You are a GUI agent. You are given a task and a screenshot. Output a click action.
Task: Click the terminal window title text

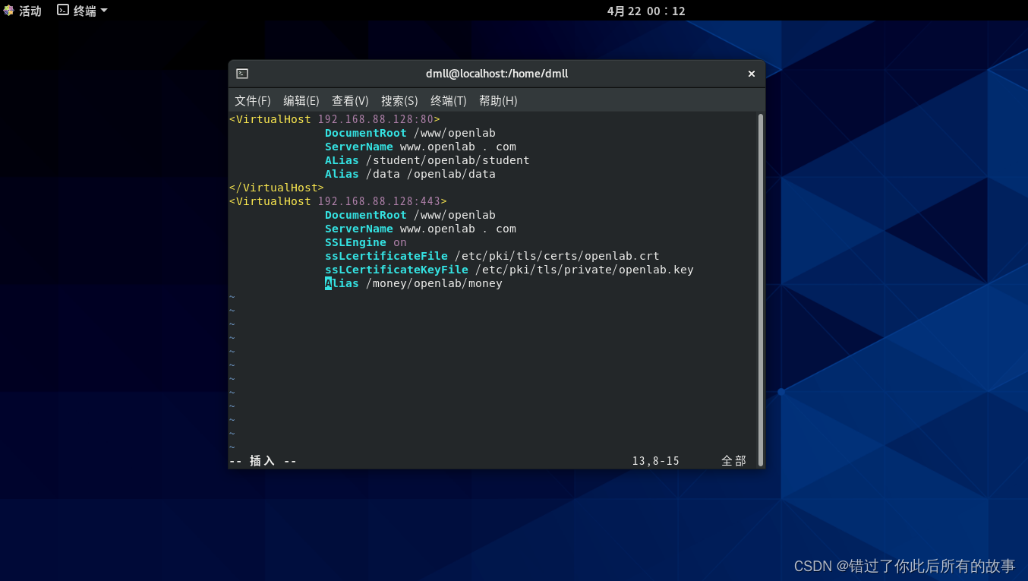click(x=497, y=73)
